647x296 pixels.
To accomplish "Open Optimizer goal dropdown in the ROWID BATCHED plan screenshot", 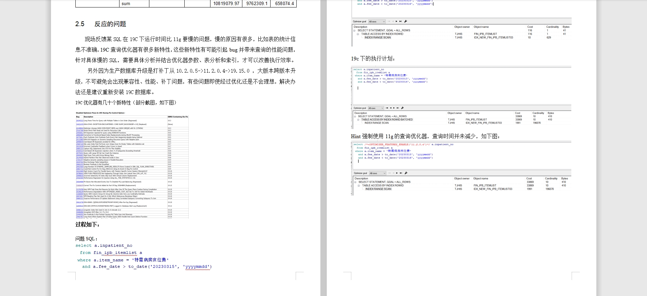I will click(x=376, y=108).
